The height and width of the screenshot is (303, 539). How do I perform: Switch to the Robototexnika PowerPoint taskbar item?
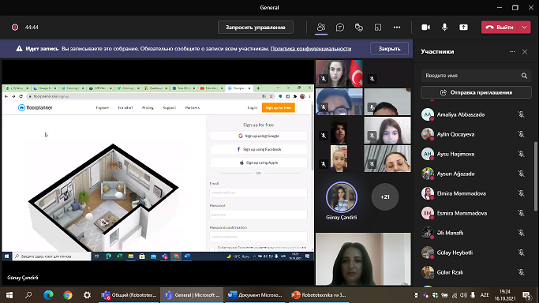(x=318, y=295)
